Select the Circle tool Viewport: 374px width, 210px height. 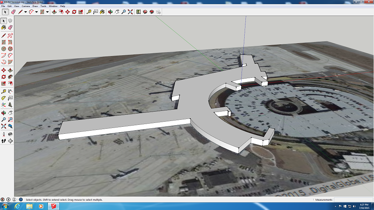pyautogui.click(x=4, y=49)
